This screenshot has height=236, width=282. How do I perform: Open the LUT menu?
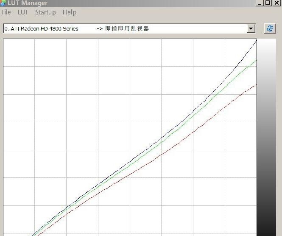pyautogui.click(x=23, y=12)
